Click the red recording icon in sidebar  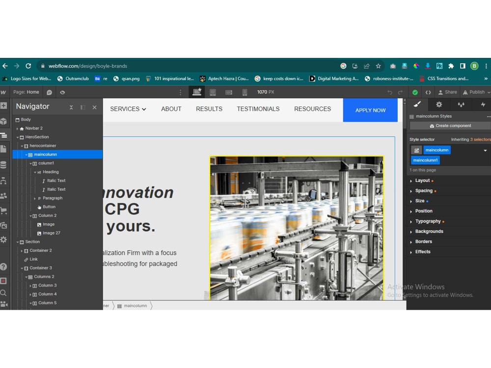coord(3,281)
